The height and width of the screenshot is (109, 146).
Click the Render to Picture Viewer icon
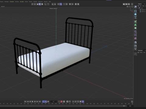[126, 4]
